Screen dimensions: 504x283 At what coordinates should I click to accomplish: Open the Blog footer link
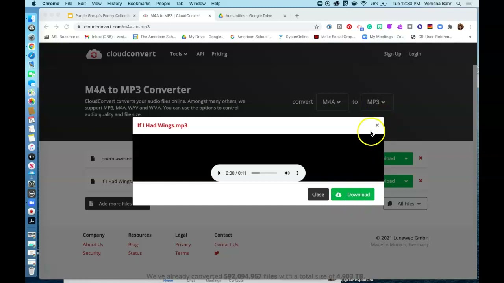pos(133,244)
